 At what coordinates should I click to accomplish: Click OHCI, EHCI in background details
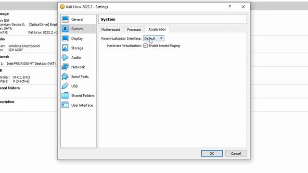pos(21,77)
